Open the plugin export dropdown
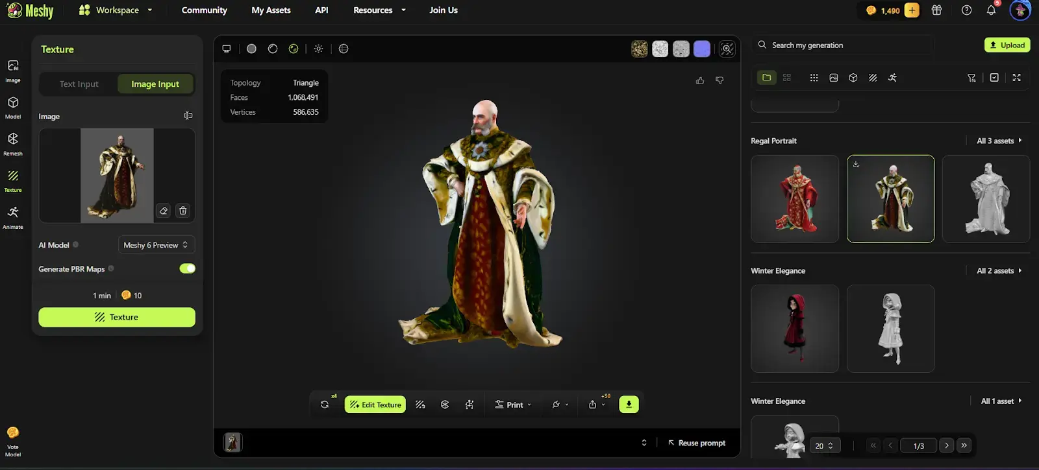 click(x=560, y=405)
